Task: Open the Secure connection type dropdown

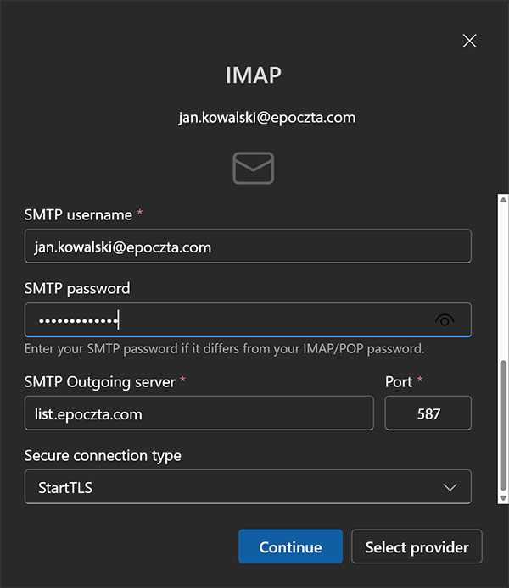Action: tap(247, 487)
